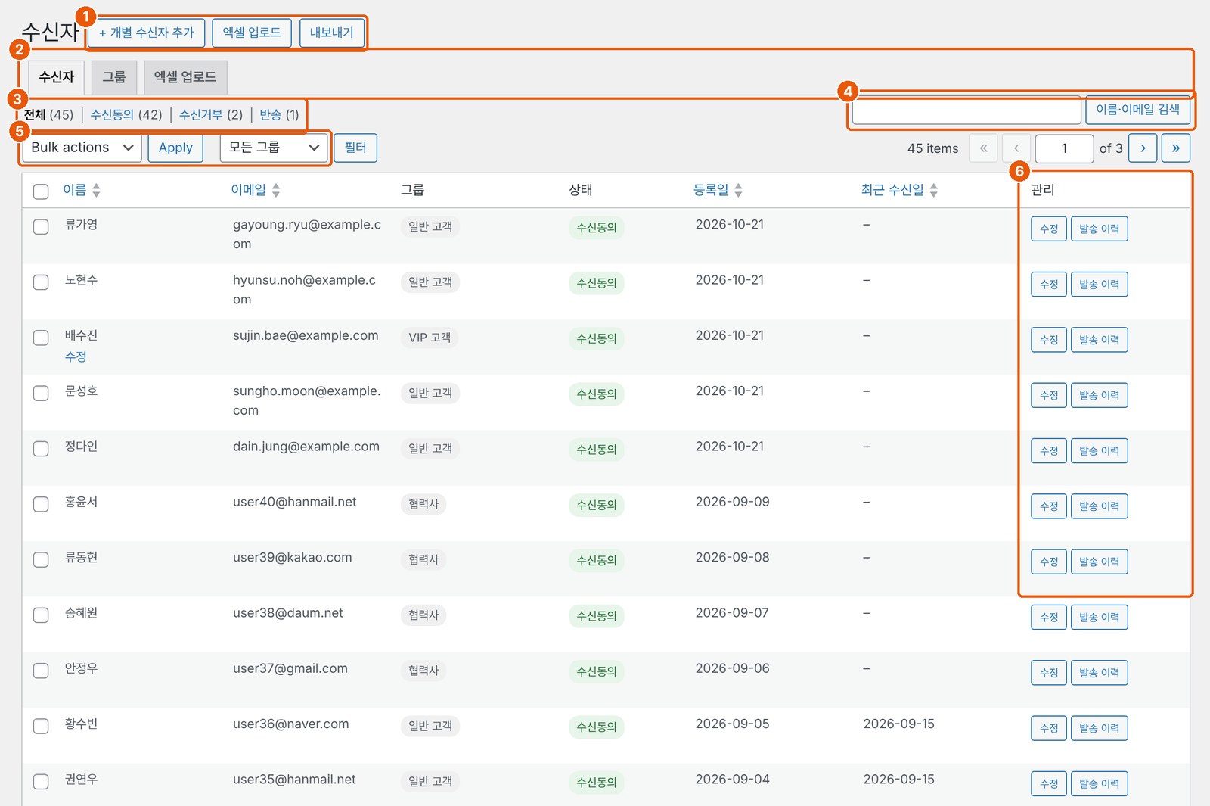Open 발송 이력 for 노현수

1099,284
